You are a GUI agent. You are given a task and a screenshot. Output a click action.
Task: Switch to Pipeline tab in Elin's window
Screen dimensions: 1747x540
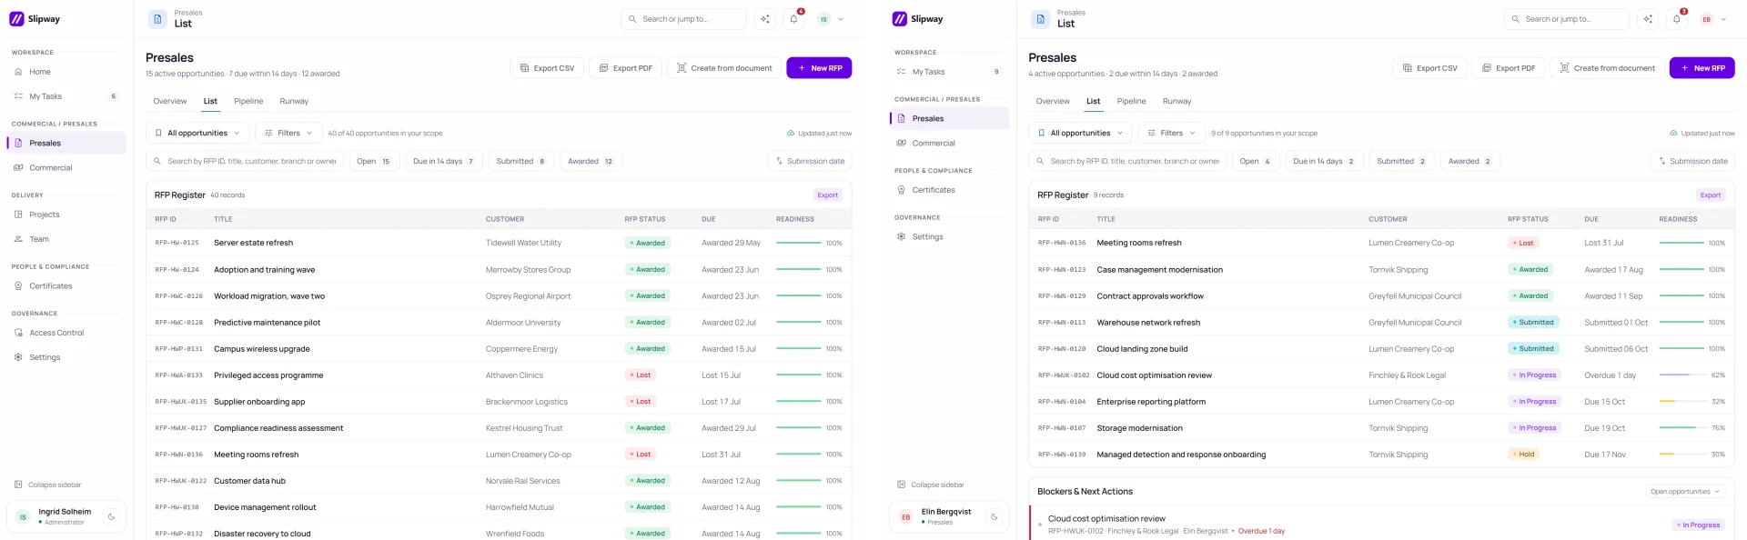(x=1131, y=101)
